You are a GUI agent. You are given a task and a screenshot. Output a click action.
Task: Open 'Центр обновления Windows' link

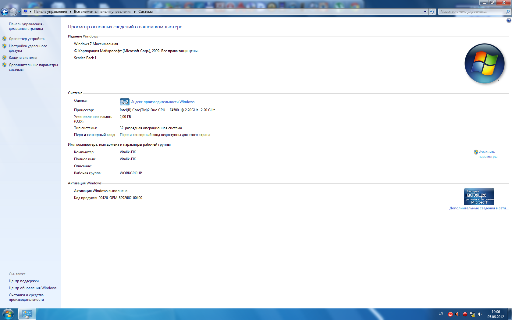pos(33,288)
